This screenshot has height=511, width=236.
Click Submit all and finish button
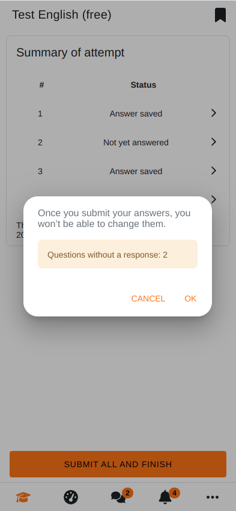pyautogui.click(x=118, y=464)
